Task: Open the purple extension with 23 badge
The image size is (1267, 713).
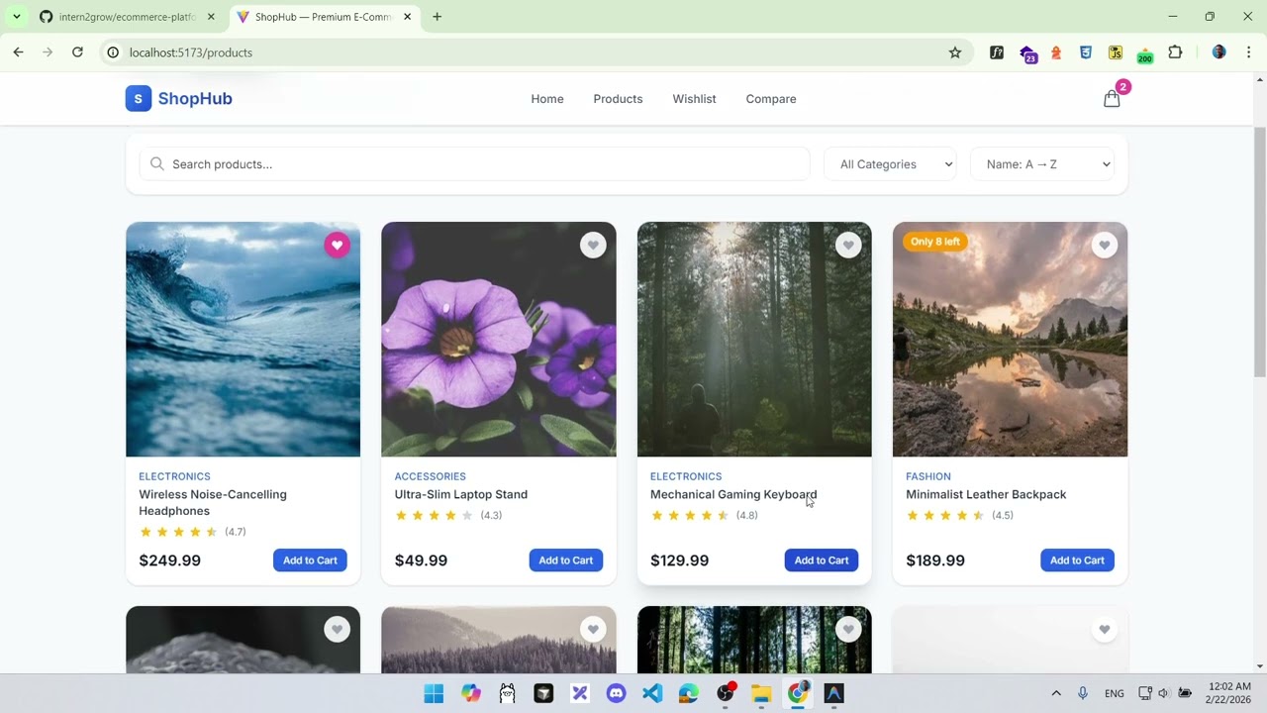Action: pyautogui.click(x=1027, y=54)
